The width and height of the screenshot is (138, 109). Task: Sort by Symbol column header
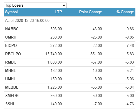pos(11,12)
